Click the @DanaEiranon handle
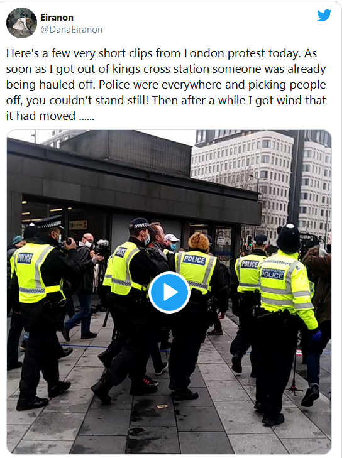The width and height of the screenshot is (354, 458). [x=71, y=30]
